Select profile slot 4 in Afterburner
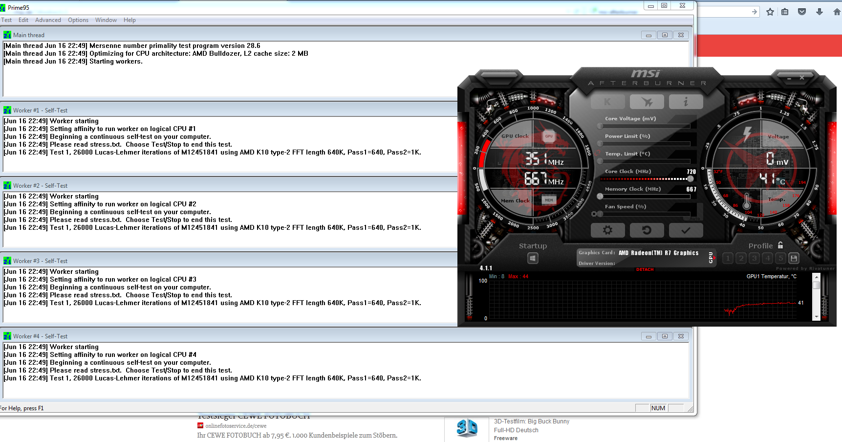 [767, 258]
